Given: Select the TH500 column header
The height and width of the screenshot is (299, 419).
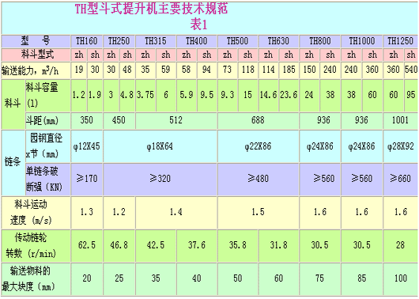Looking at the screenshot, I should [237, 41].
